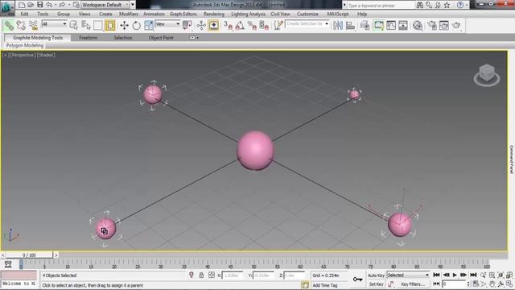Image resolution: width=515 pixels, height=290 pixels.
Task: Open the View reference coordinate system dropdown
Action: (x=167, y=24)
